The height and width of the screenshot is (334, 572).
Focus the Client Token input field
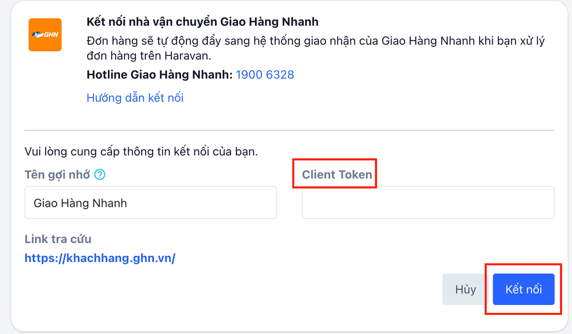coord(428,202)
